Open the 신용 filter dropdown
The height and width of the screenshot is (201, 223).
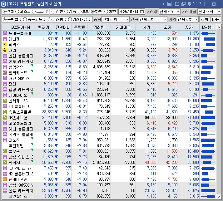tap(165, 19)
